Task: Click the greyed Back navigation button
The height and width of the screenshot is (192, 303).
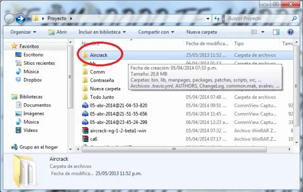Action: click(x=9, y=18)
